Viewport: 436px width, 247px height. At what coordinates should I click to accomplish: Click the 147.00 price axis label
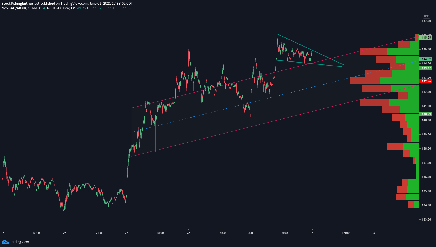pyautogui.click(x=426, y=21)
